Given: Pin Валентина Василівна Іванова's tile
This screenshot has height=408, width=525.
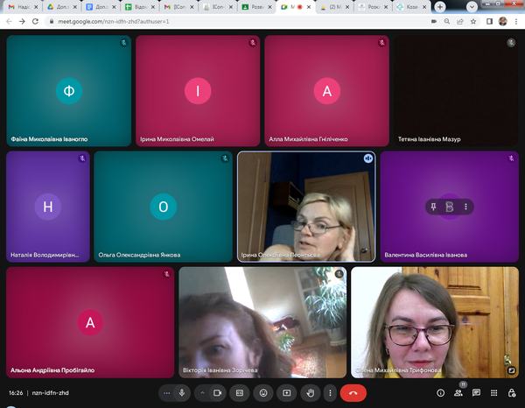Looking at the screenshot, I should click(x=433, y=207).
